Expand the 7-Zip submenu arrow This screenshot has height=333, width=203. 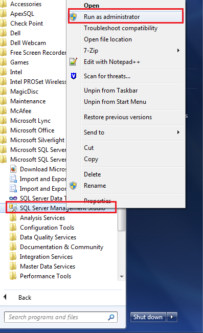(178, 50)
